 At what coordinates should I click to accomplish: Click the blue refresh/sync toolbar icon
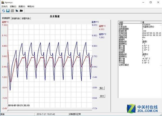tap(4, 11)
